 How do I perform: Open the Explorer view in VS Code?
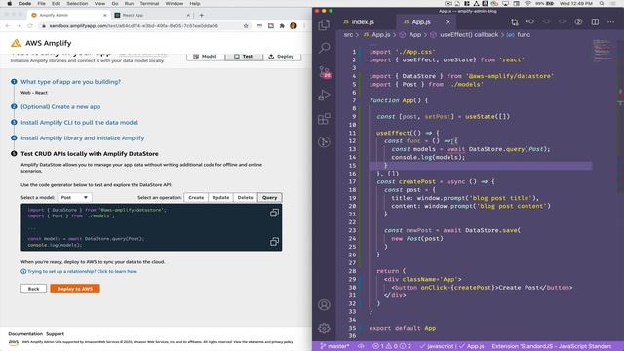point(324,25)
